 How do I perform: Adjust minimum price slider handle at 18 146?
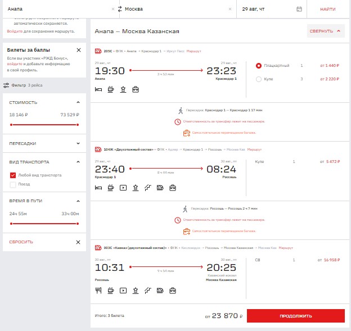[11, 125]
